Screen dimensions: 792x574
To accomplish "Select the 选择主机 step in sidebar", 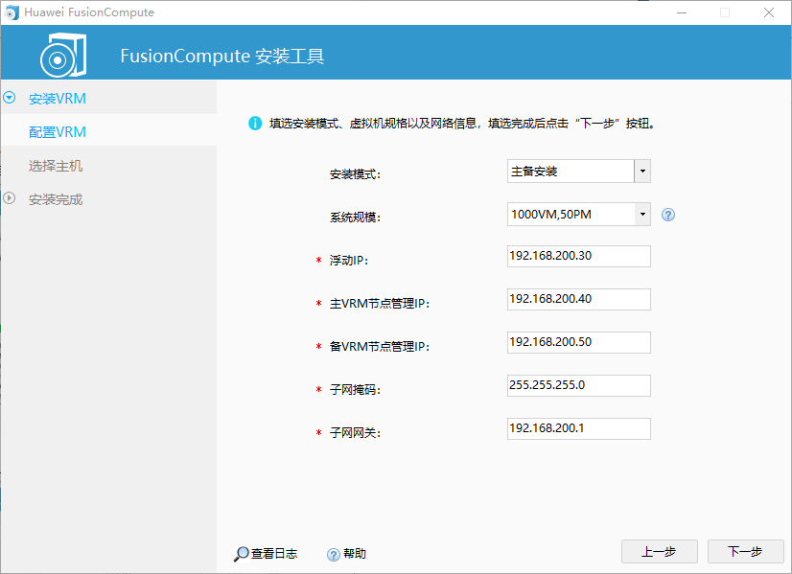I will click(56, 166).
